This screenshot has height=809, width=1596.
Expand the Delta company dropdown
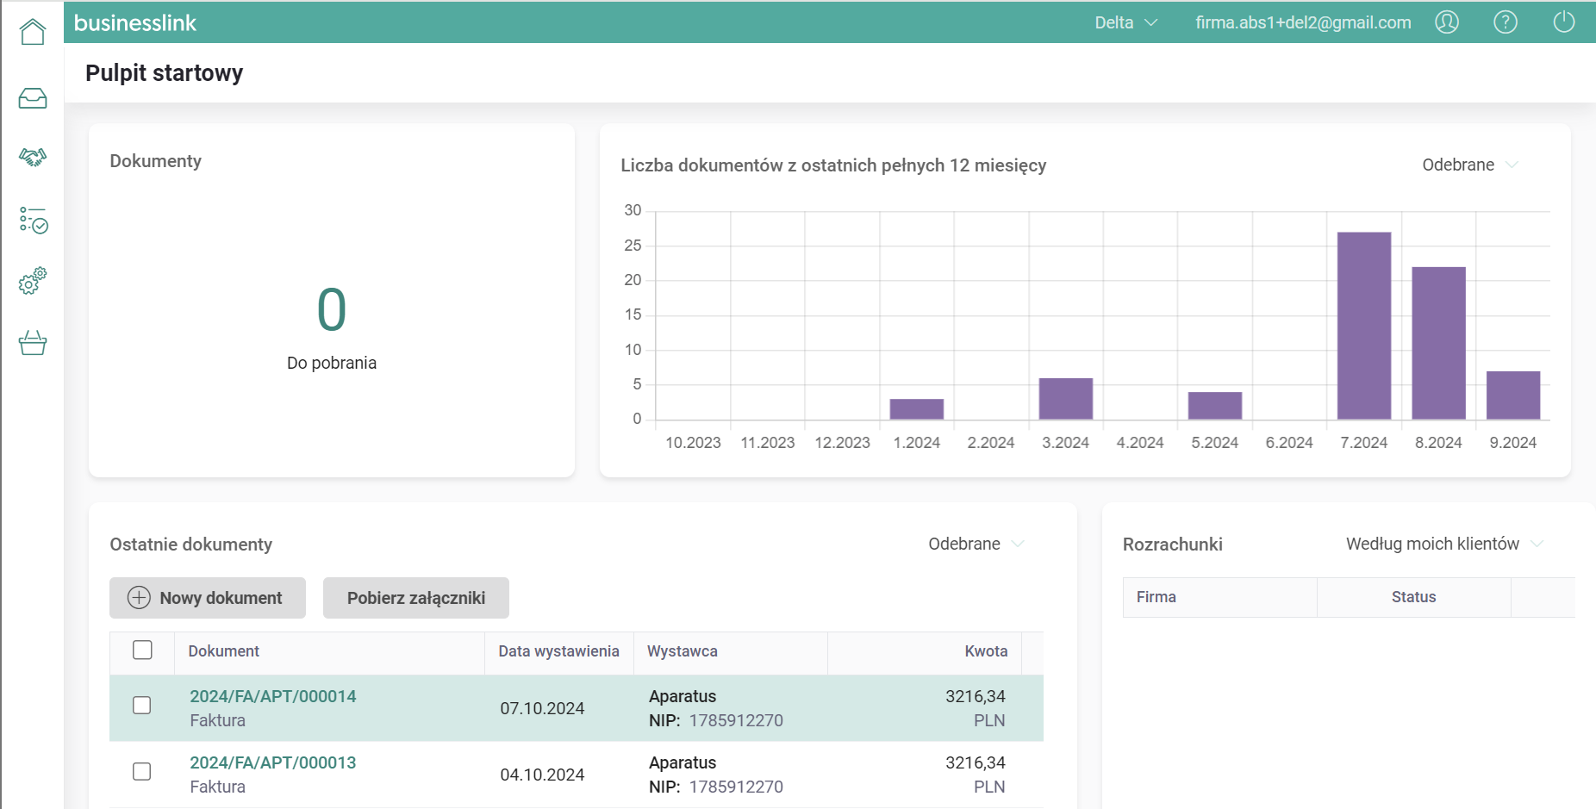click(1125, 22)
